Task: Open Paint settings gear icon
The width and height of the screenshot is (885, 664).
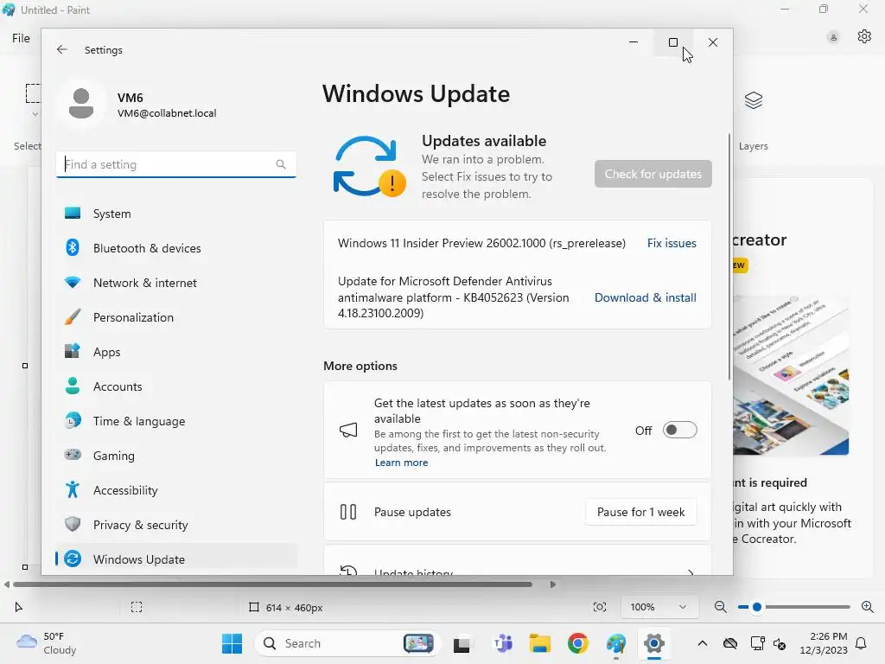Action: pyautogui.click(x=864, y=36)
